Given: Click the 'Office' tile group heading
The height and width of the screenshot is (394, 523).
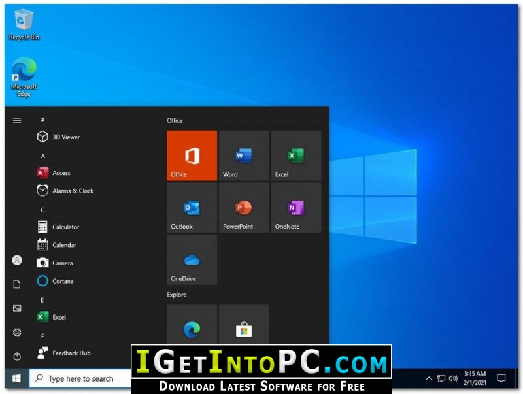Looking at the screenshot, I should click(x=175, y=120).
